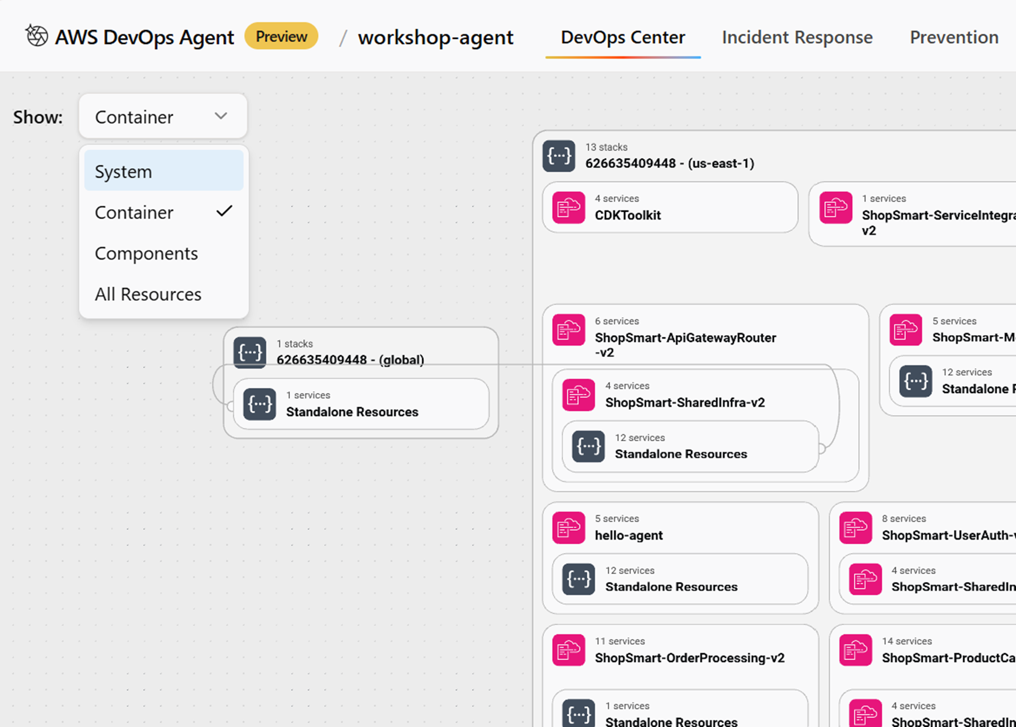Screen dimensions: 1016x727
Task: Select Container option in the Show menu
Action: tap(164, 212)
